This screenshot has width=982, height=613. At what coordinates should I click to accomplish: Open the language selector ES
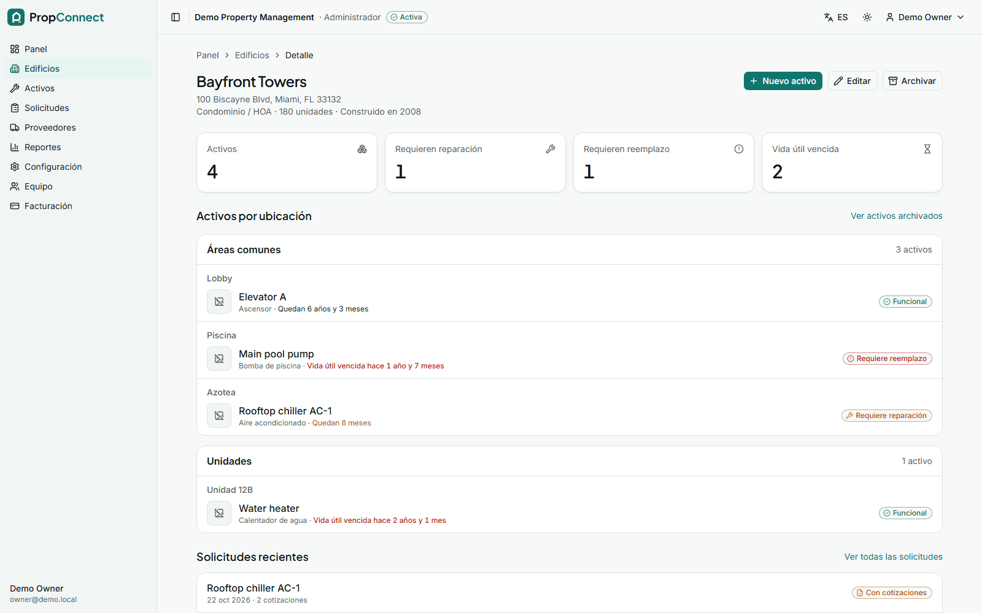pos(836,17)
